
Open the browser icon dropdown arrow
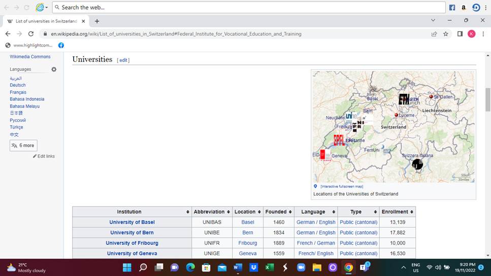click(x=46, y=8)
